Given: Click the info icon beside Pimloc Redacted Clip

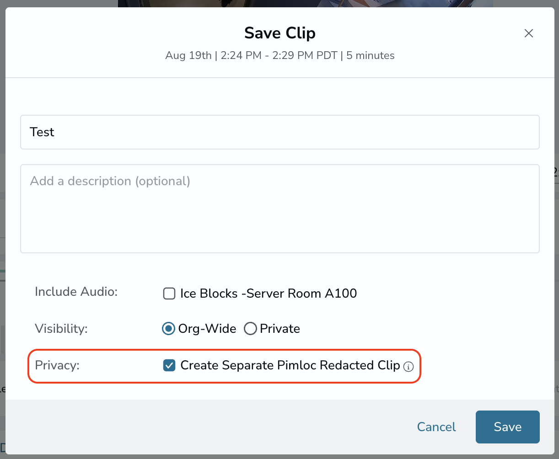Looking at the screenshot, I should tap(408, 367).
